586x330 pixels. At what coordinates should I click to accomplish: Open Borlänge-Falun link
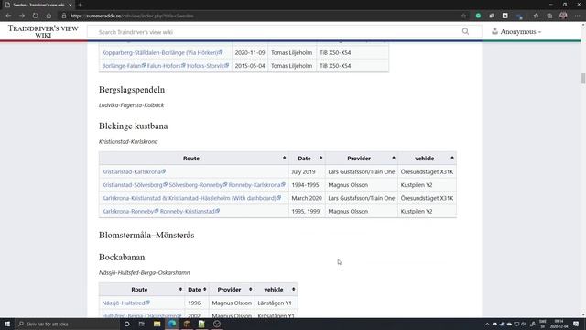click(124, 66)
